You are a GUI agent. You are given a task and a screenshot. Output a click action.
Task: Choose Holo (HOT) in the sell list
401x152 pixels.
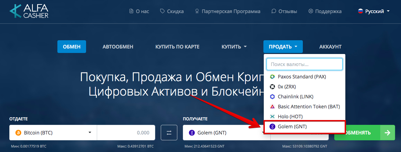[290, 117]
